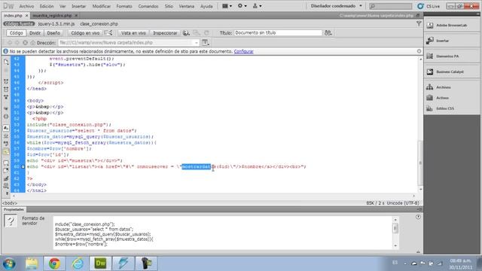Show related file clase_conexion.php
The width and height of the screenshot is (482, 271).
(x=99, y=23)
